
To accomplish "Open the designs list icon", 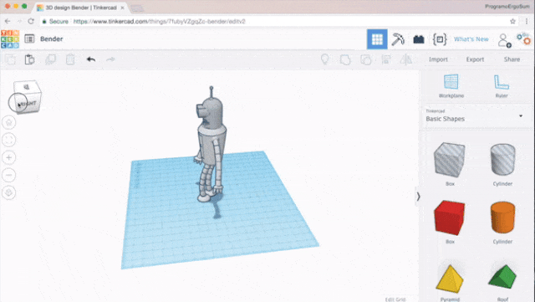I will click(x=29, y=39).
